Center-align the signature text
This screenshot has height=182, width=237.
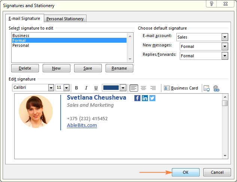click(x=143, y=88)
